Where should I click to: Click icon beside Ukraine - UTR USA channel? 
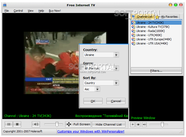pyautogui.click(x=134, y=43)
